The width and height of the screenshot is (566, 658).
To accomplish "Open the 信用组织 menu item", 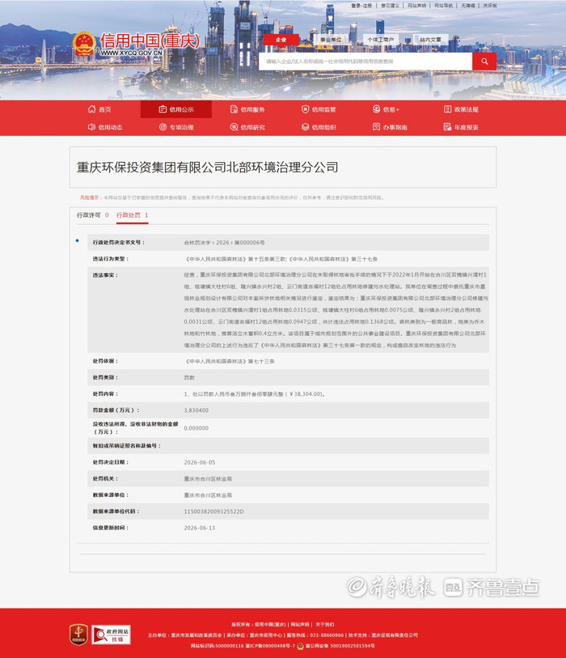I will coord(324,127).
